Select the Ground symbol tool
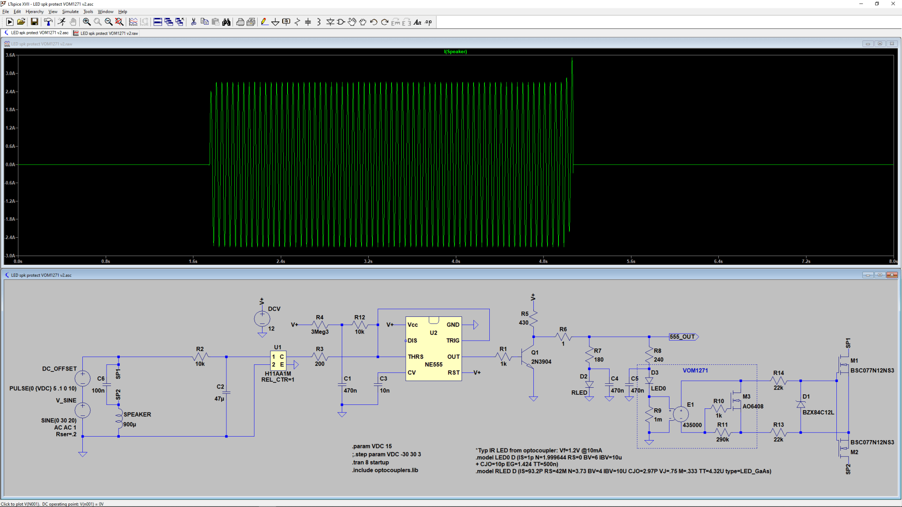Viewport: 902px width, 507px height. tap(275, 22)
